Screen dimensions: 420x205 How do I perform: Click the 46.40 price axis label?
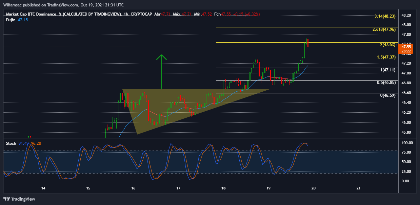406,103
